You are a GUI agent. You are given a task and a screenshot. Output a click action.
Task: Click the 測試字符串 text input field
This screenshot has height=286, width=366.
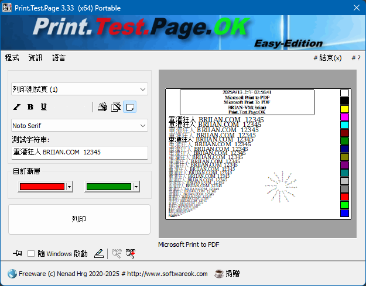[79, 152]
